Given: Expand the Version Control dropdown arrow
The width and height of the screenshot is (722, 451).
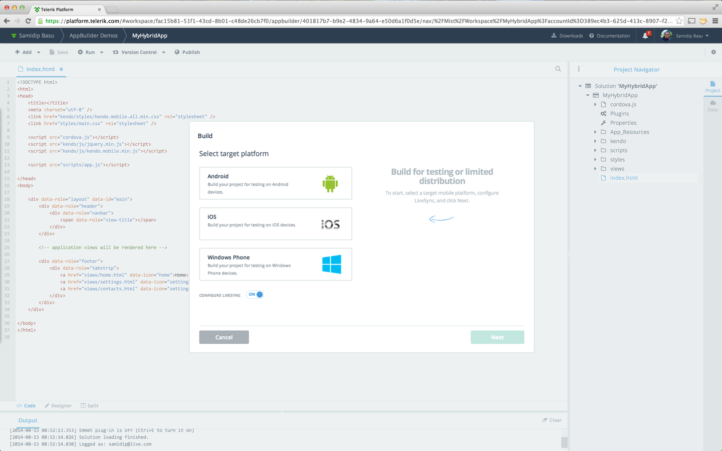Looking at the screenshot, I should (x=163, y=52).
